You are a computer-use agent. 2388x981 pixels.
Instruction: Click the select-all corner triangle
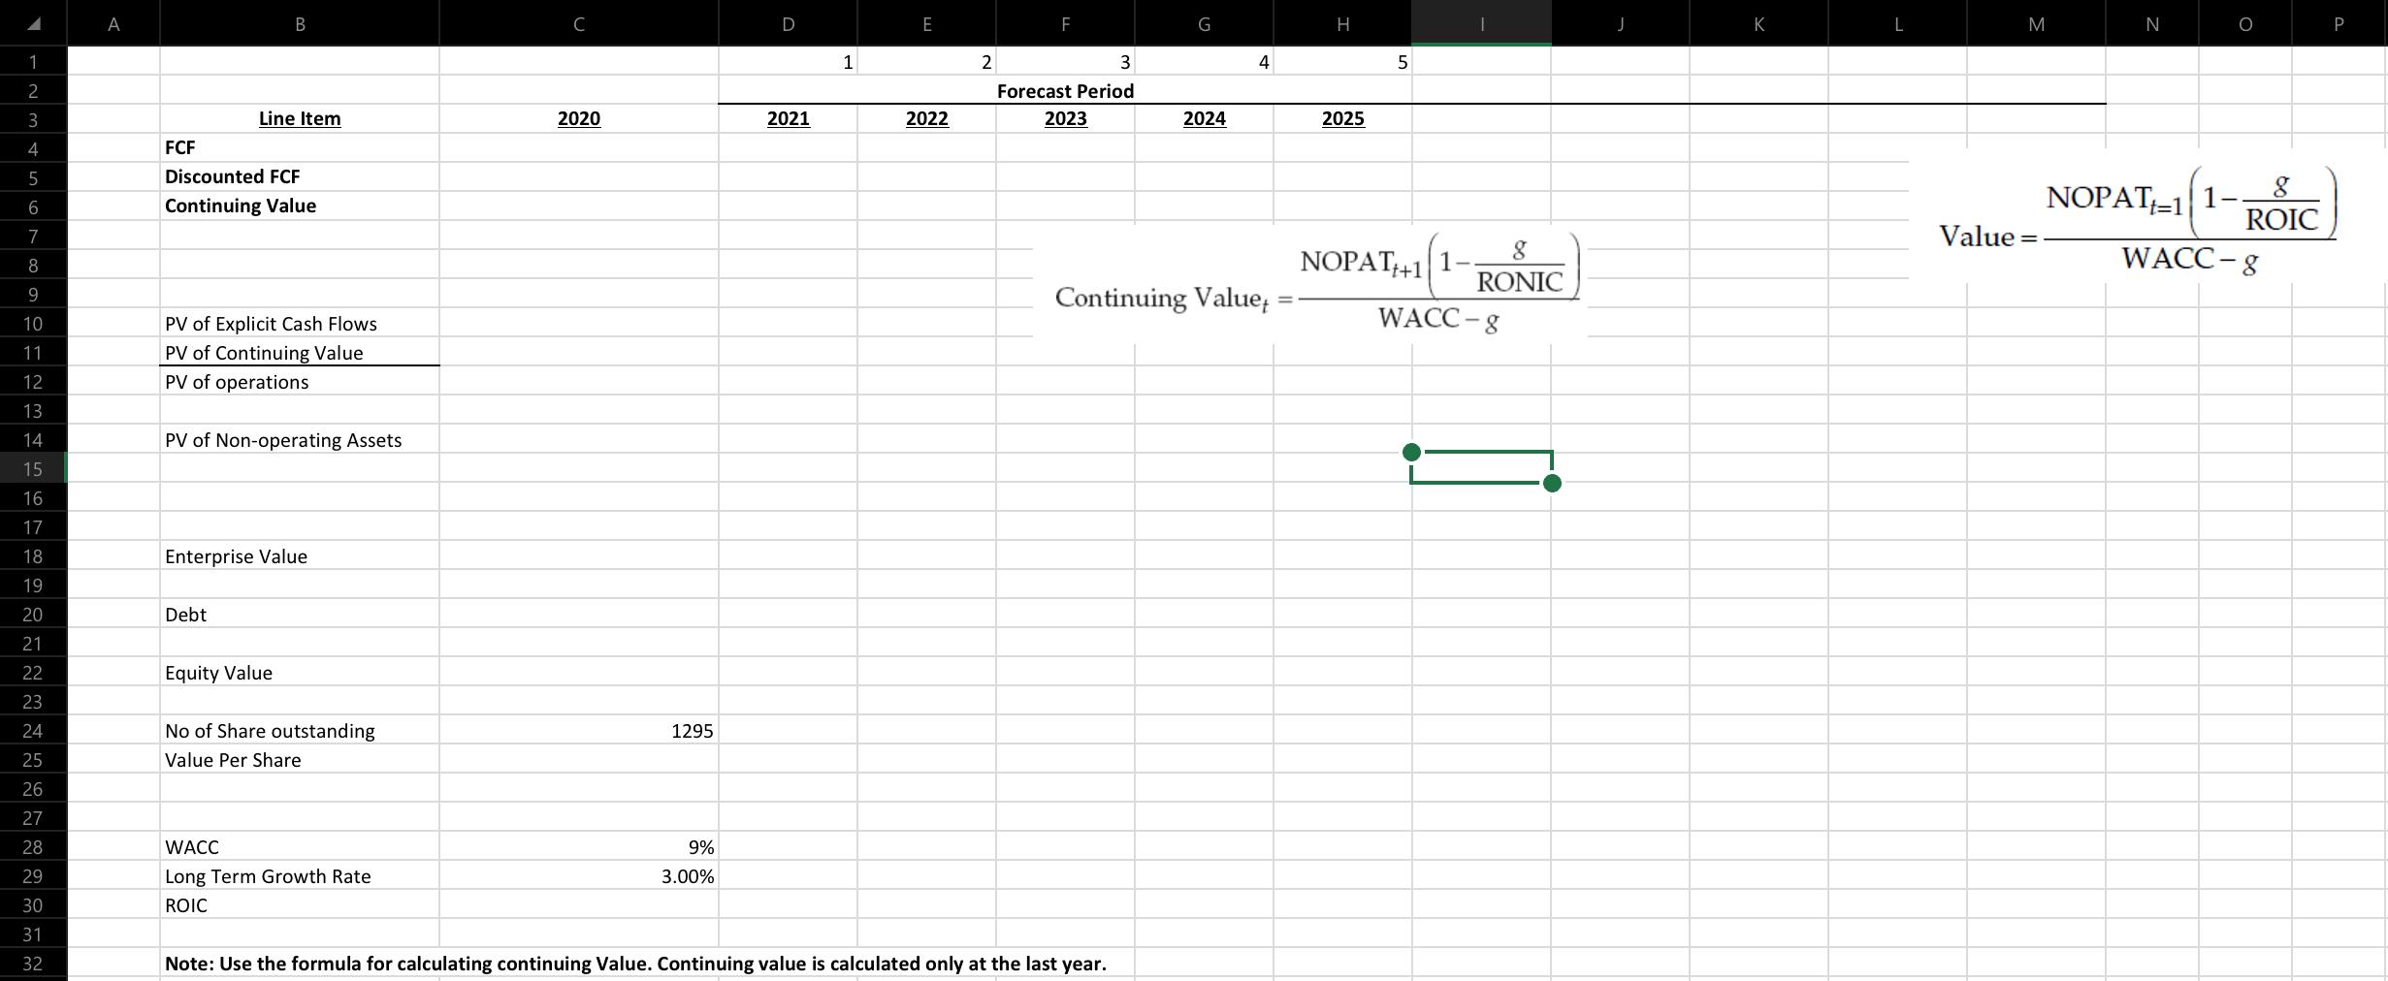tap(33, 23)
